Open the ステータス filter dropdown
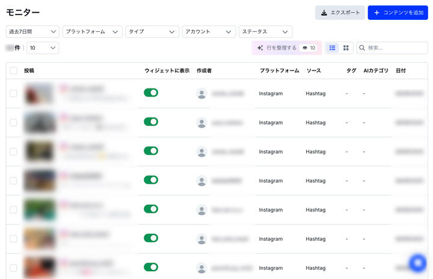Viewport: 433px width, 279px height. 265,31
